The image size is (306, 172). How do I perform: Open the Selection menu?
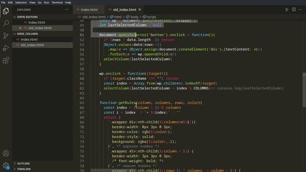click(x=21, y=2)
